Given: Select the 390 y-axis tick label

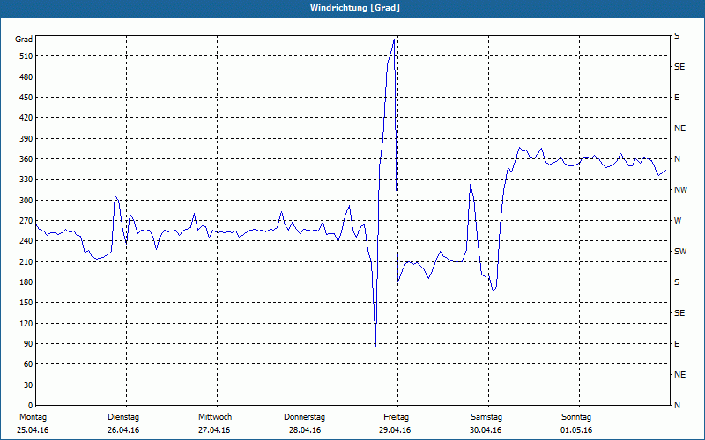Looking at the screenshot, I should tap(26, 139).
